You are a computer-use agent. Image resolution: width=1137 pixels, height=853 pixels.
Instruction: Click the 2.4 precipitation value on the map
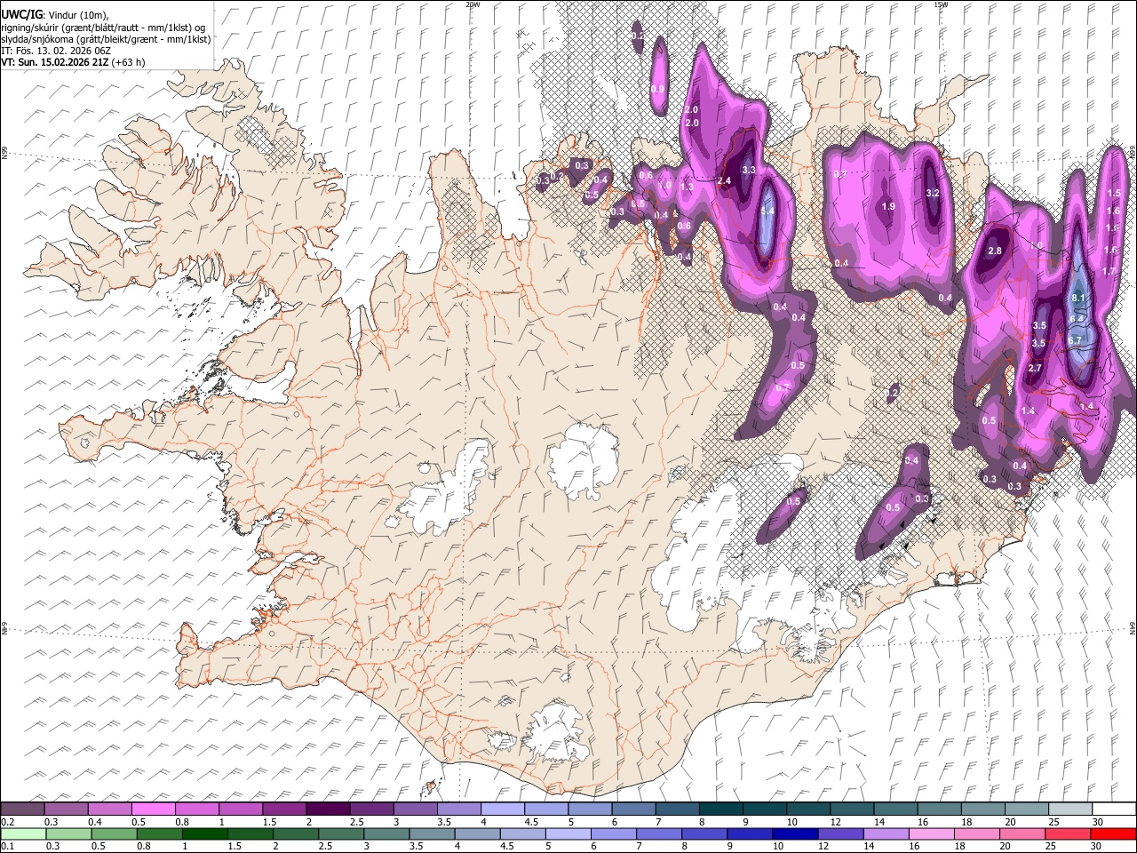pos(724,181)
